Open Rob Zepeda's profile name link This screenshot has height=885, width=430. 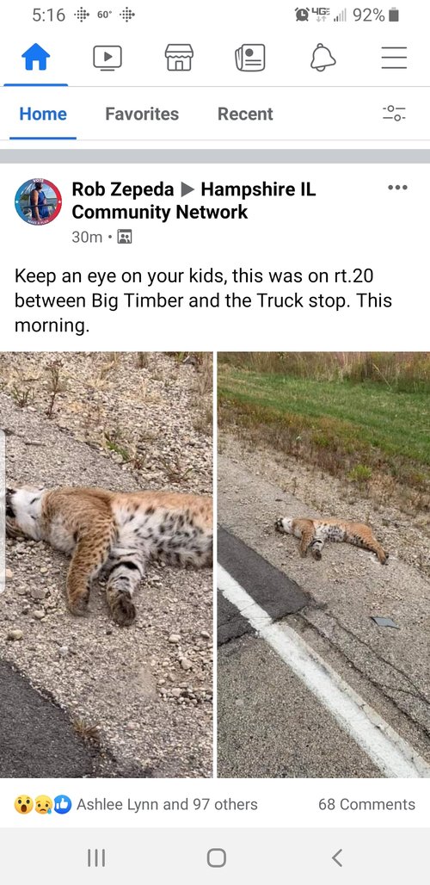coord(123,189)
